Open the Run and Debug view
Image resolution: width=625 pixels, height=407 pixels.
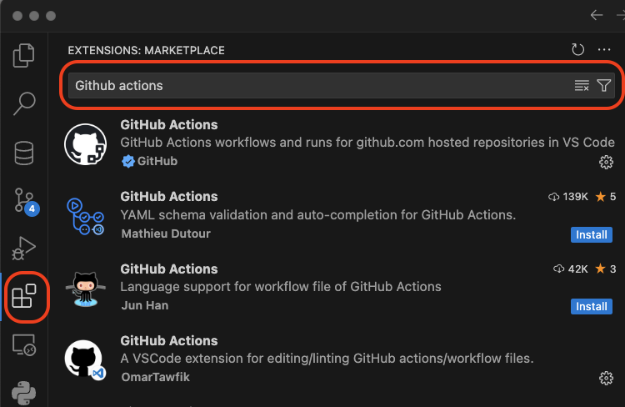click(x=25, y=248)
